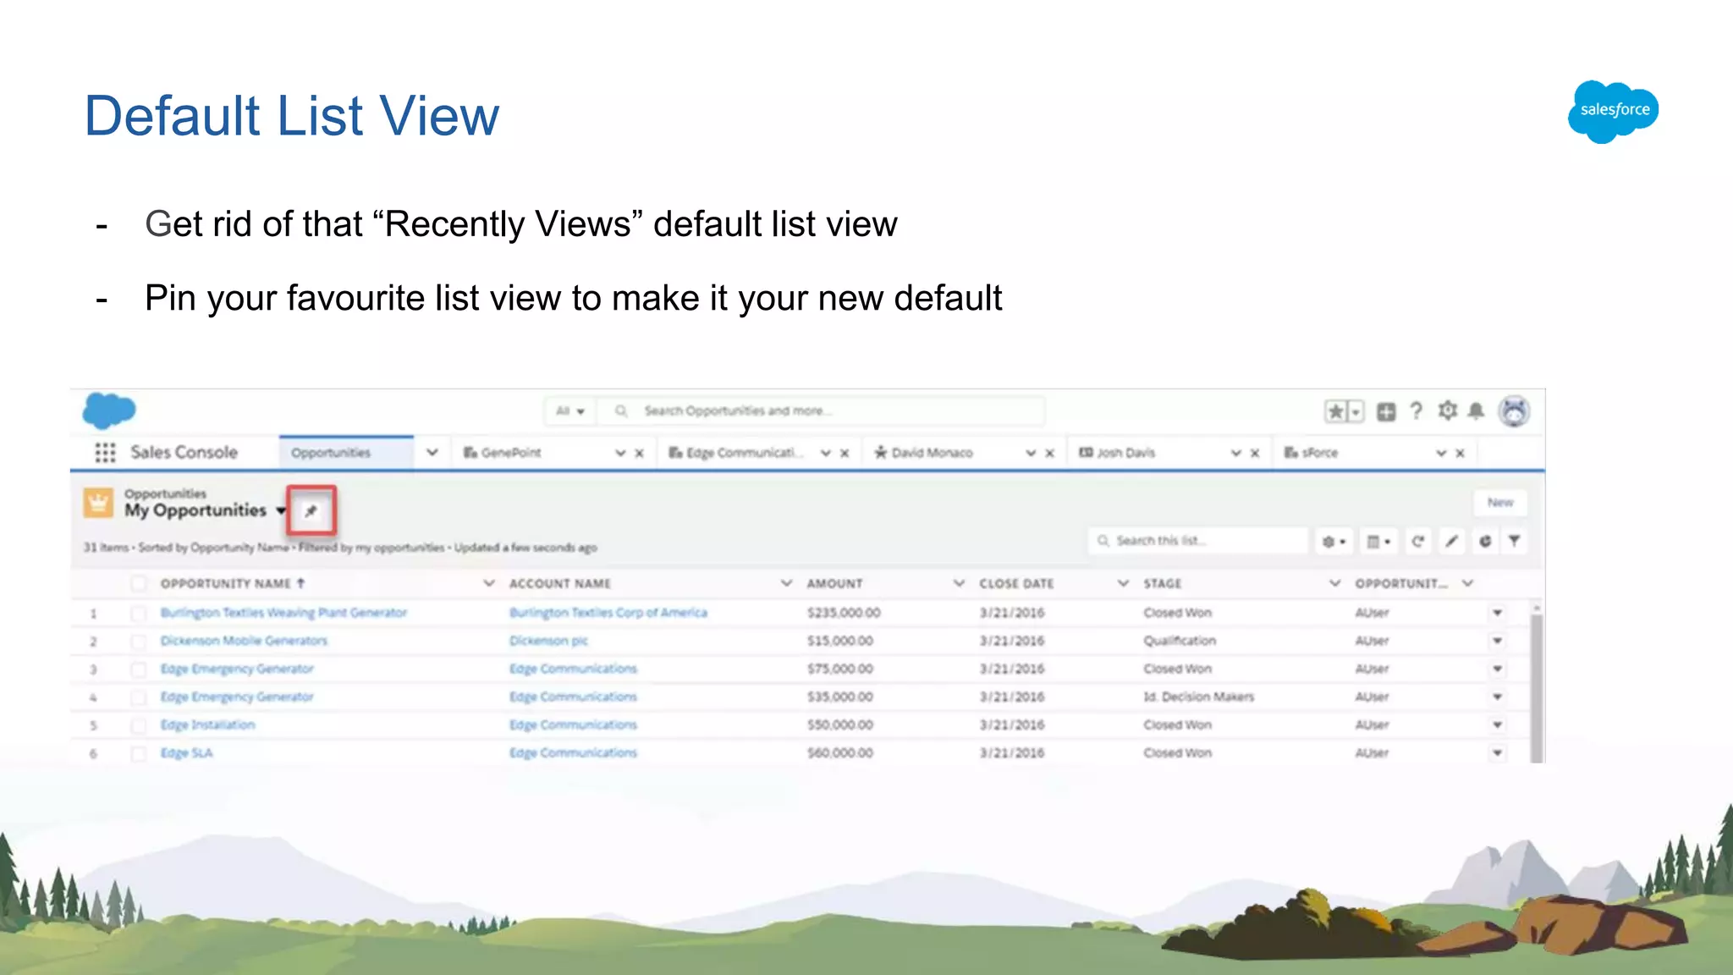Image resolution: width=1733 pixels, height=975 pixels.
Task: Switch to the Opportunities tab
Action: [x=331, y=453]
